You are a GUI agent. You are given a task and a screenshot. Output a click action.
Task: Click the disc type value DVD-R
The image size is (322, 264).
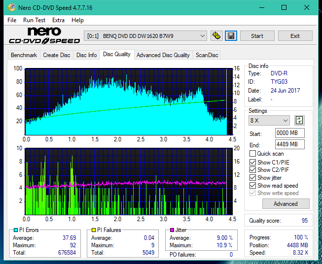tap(279, 73)
